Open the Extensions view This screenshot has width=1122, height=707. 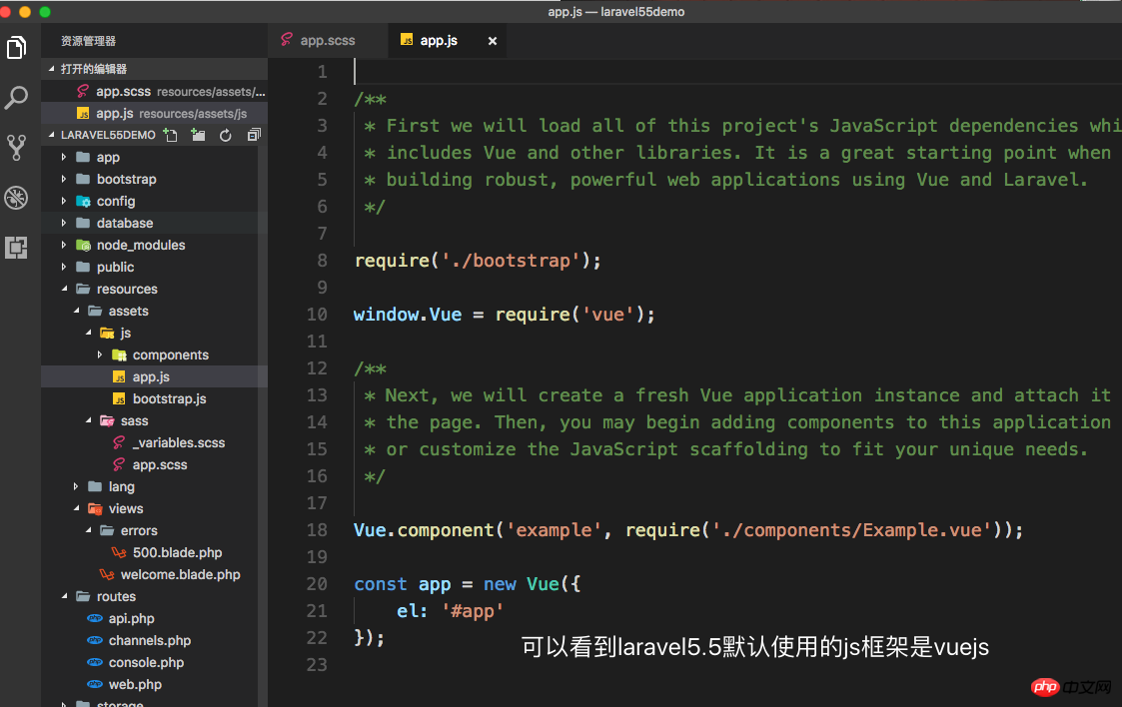(x=16, y=248)
